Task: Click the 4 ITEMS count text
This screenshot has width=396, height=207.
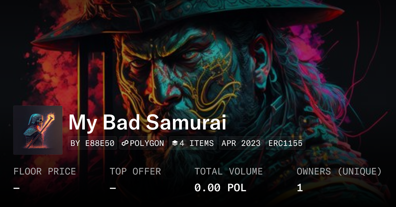Action: tap(197, 143)
